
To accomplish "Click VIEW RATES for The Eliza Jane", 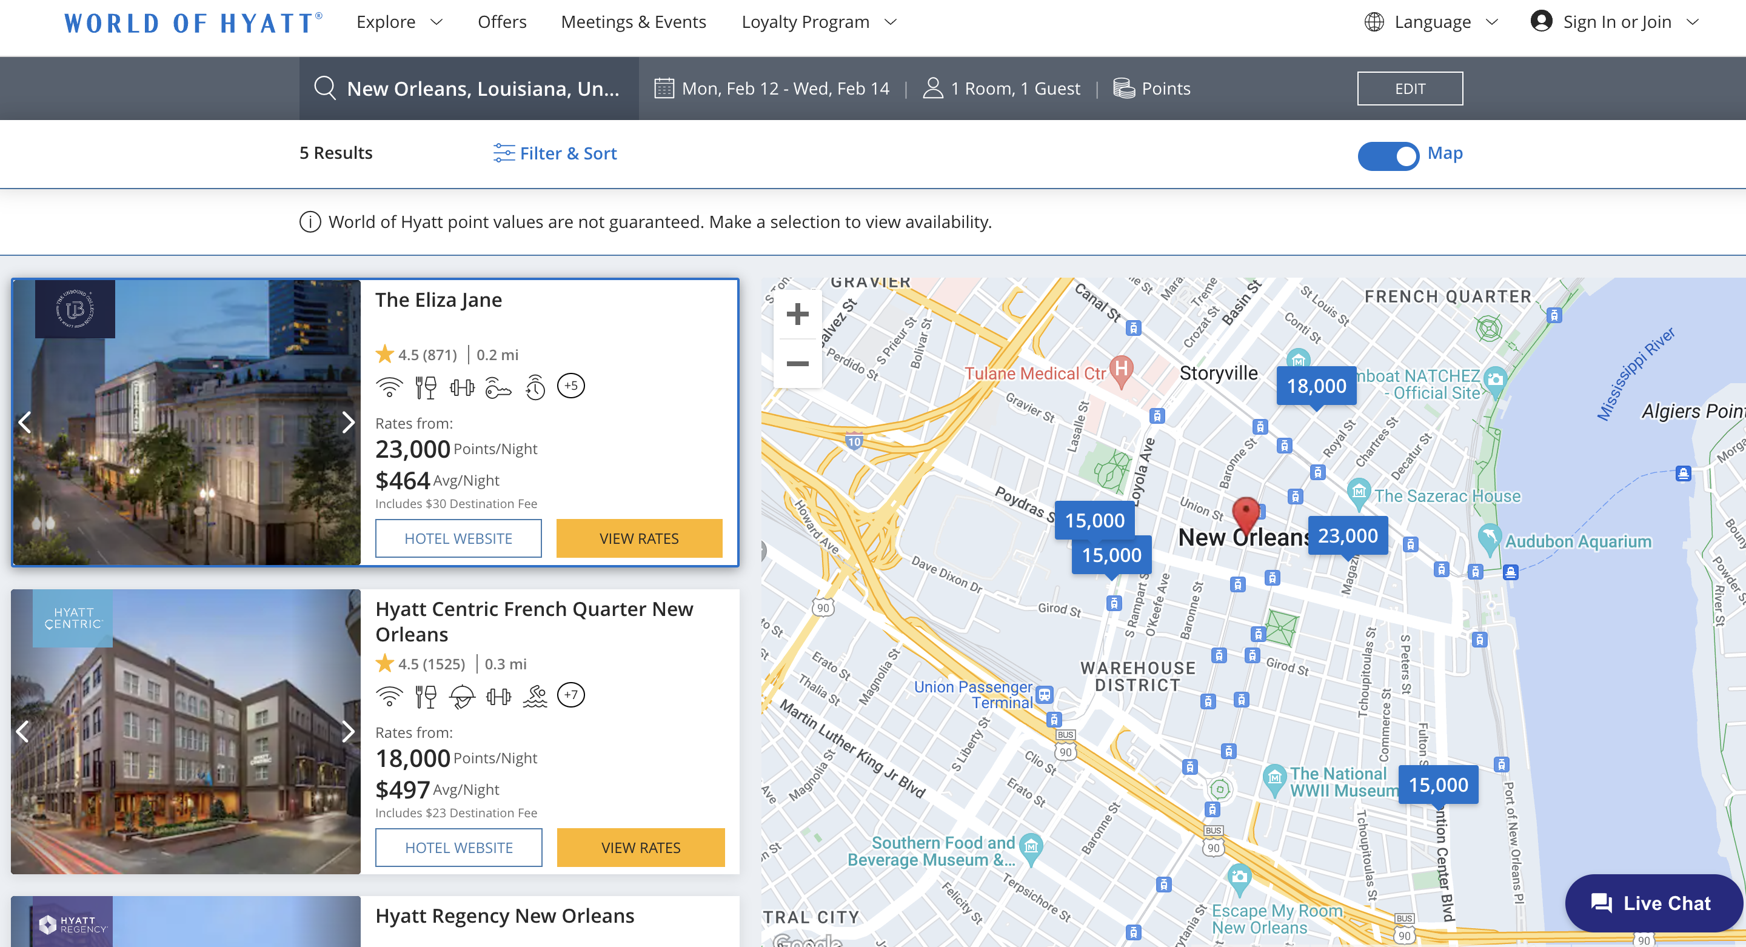I will pyautogui.click(x=639, y=538).
